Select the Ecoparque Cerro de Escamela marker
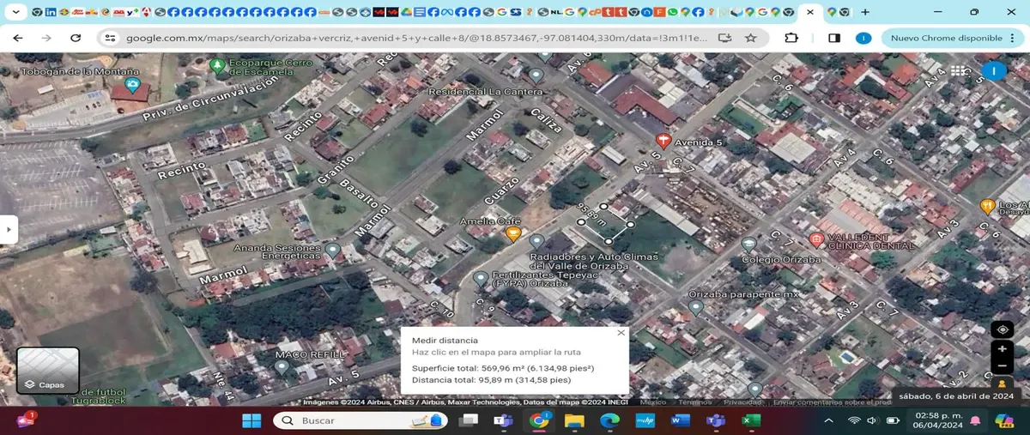 218,65
